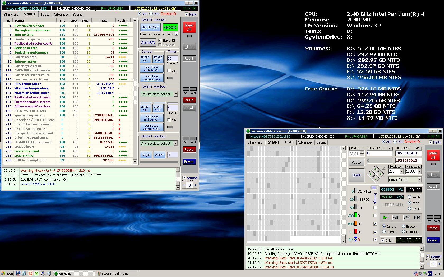Click the computer quick launch icon
The image size is (444, 277).
42,274
